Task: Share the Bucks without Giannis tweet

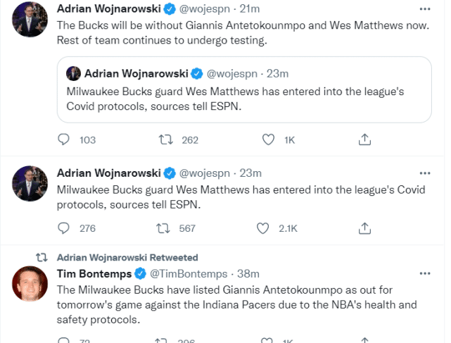Action: [x=364, y=140]
